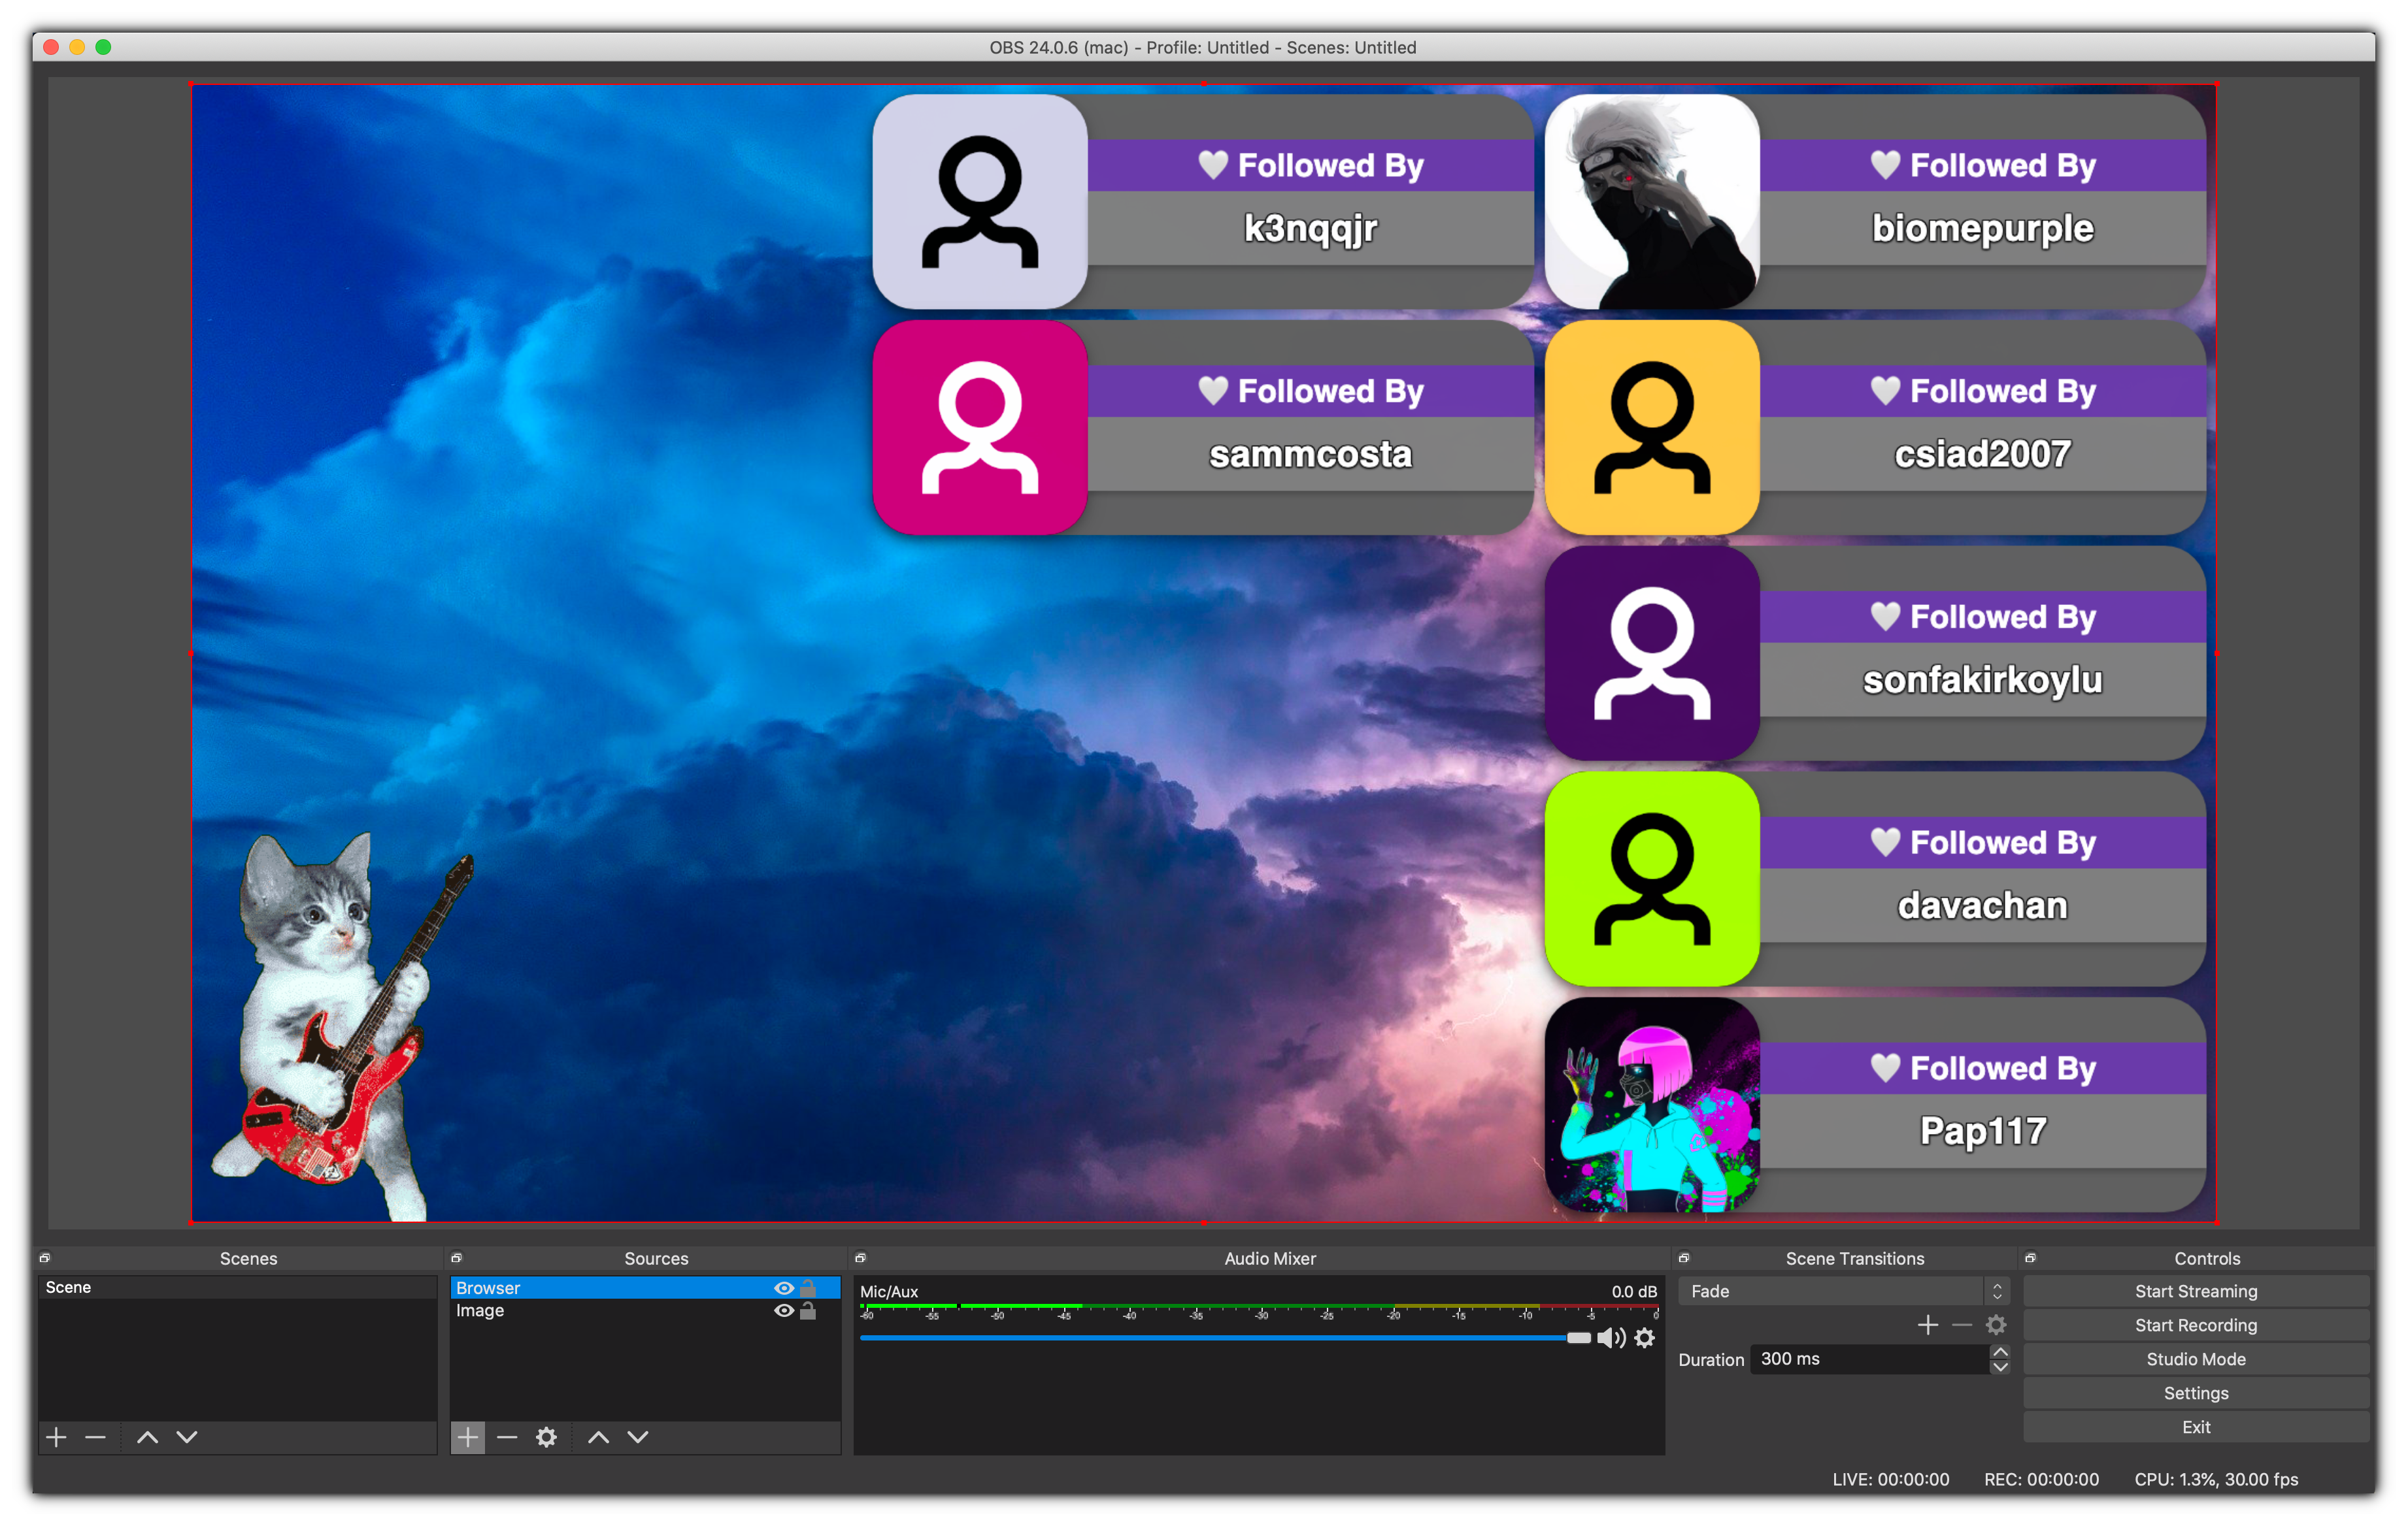
Task: Click Start Streaming button
Action: point(2195,1291)
